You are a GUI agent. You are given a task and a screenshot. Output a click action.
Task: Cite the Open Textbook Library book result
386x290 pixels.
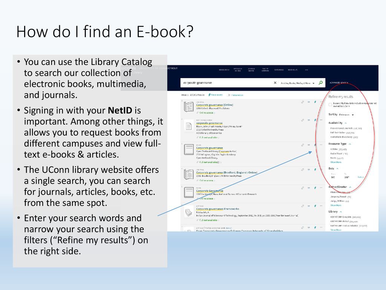point(309,145)
